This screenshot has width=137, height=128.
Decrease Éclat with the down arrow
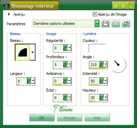65,99
